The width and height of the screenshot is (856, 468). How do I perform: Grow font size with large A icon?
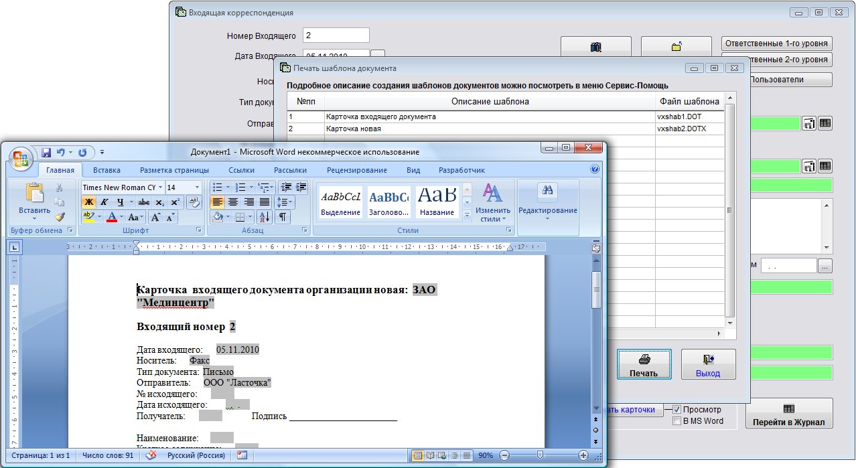[155, 217]
